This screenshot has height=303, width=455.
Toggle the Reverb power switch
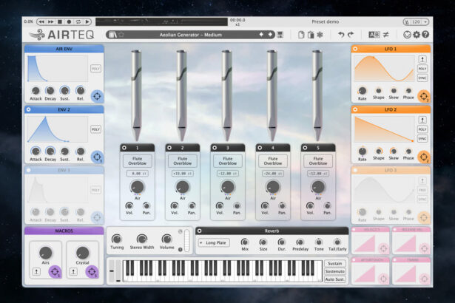click(x=199, y=231)
